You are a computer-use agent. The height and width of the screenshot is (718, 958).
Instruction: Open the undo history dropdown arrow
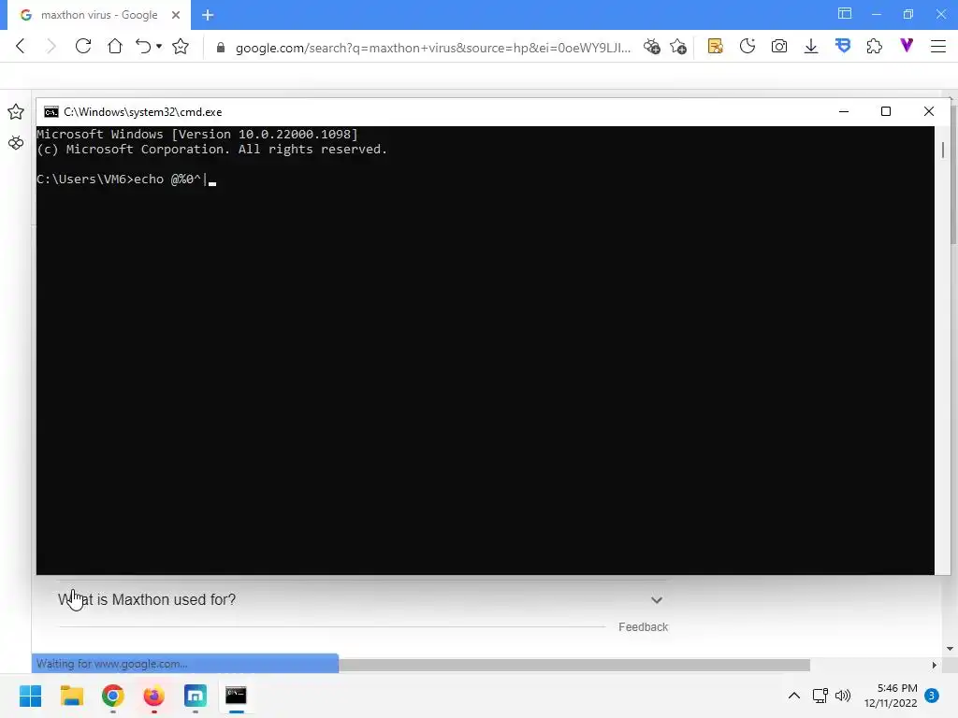click(x=159, y=47)
